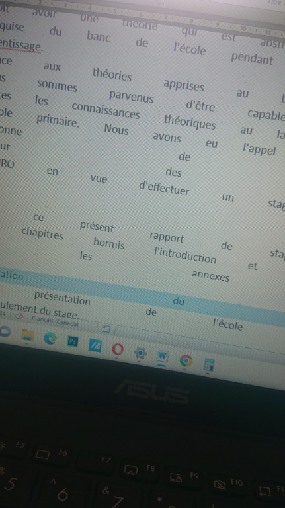The image size is (285, 508).
Task: Open Photoshop from the taskbar
Action: (x=72, y=341)
